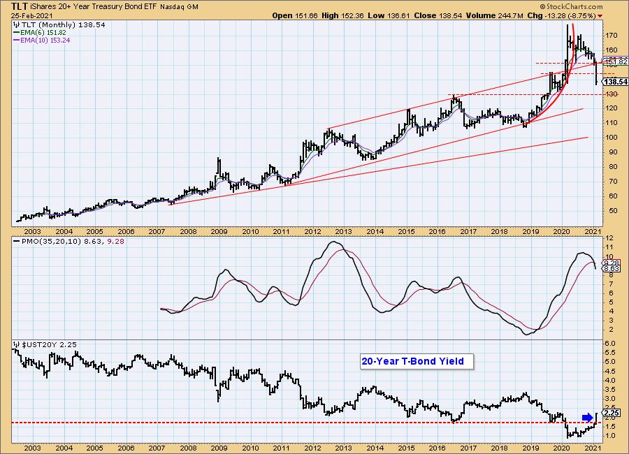This screenshot has width=629, height=454.
Task: Click the Close 138.54 value in the header
Action: click(x=438, y=15)
